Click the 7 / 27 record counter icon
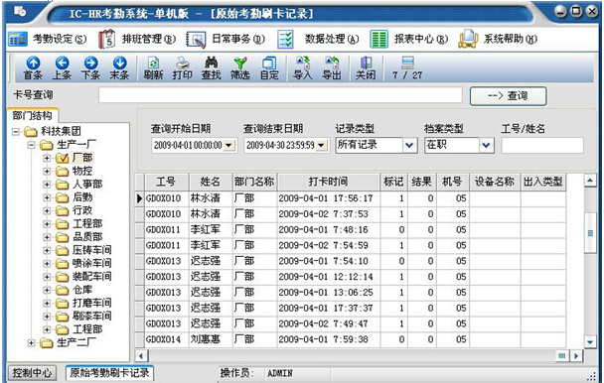This screenshot has height=383, width=604. [407, 63]
